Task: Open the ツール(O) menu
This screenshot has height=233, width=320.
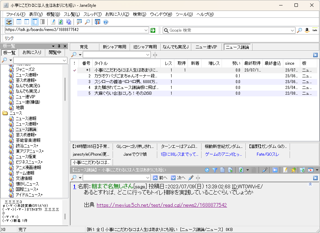Action: [x=184, y=14]
